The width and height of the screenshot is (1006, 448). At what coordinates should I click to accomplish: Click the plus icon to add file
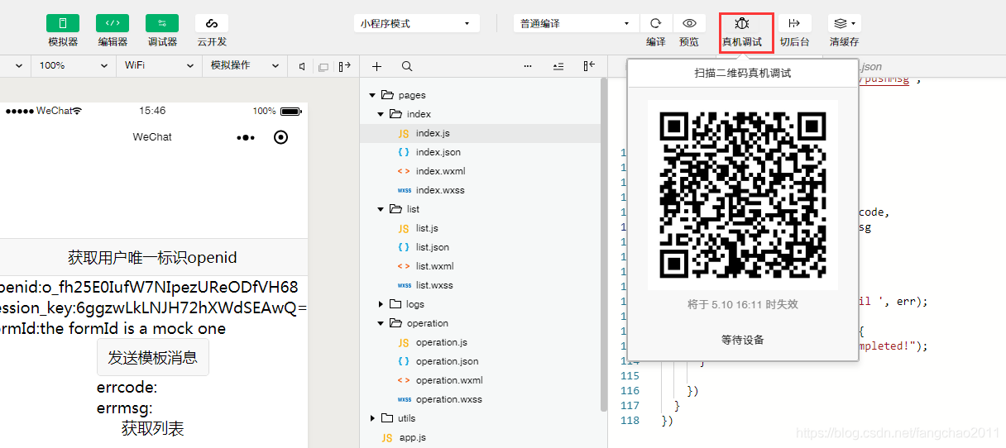click(x=377, y=66)
